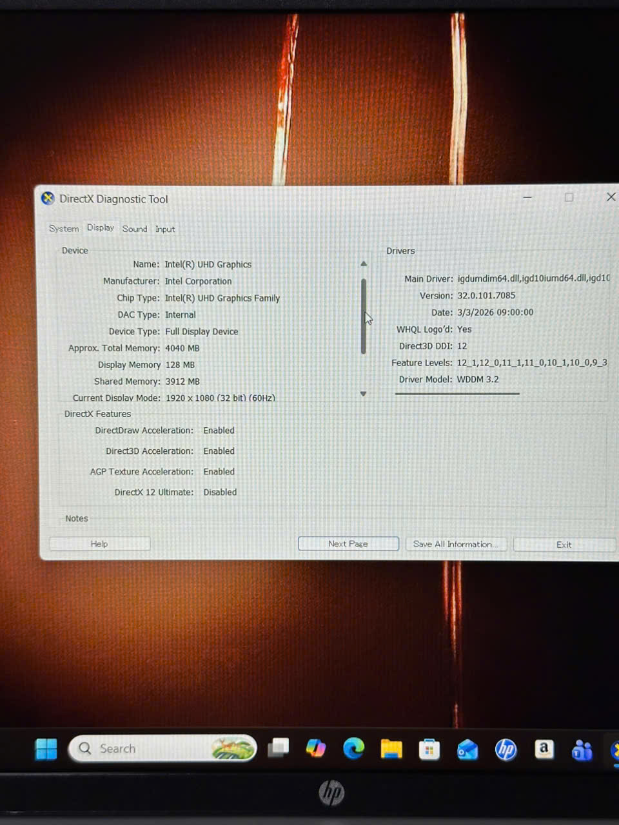619x825 pixels.
Task: Click the Drivers horizontal scrollbar
Action: (457, 394)
